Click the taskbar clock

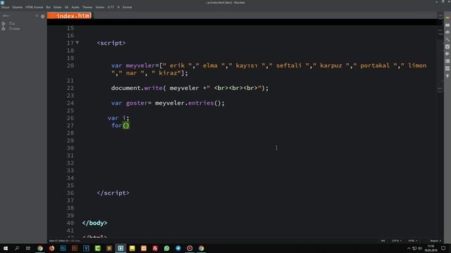coord(431,248)
